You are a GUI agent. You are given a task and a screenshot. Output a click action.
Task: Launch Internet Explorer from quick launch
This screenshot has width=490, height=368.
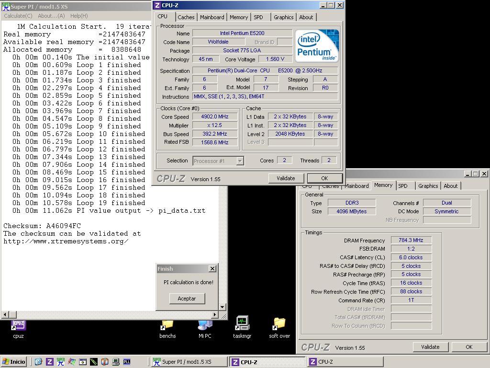[38, 362]
